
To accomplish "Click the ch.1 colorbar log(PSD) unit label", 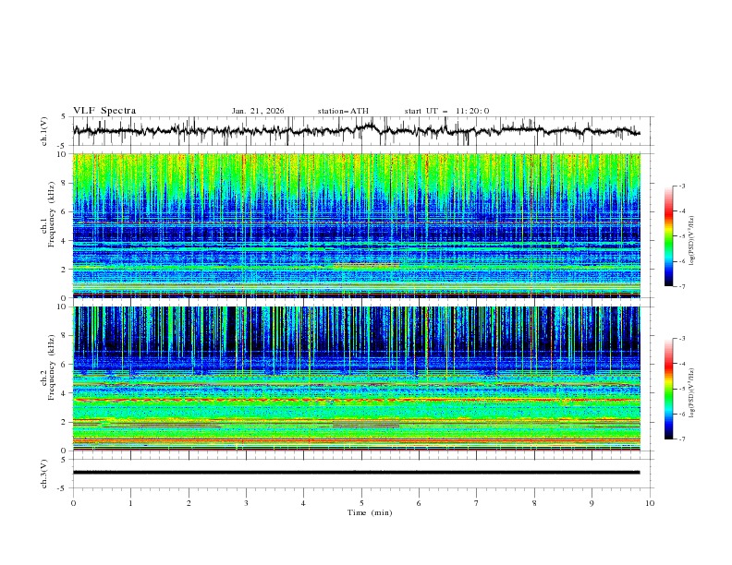I will coord(692,241).
